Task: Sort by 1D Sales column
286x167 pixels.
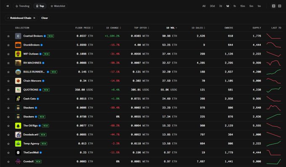Action: tap(198, 28)
